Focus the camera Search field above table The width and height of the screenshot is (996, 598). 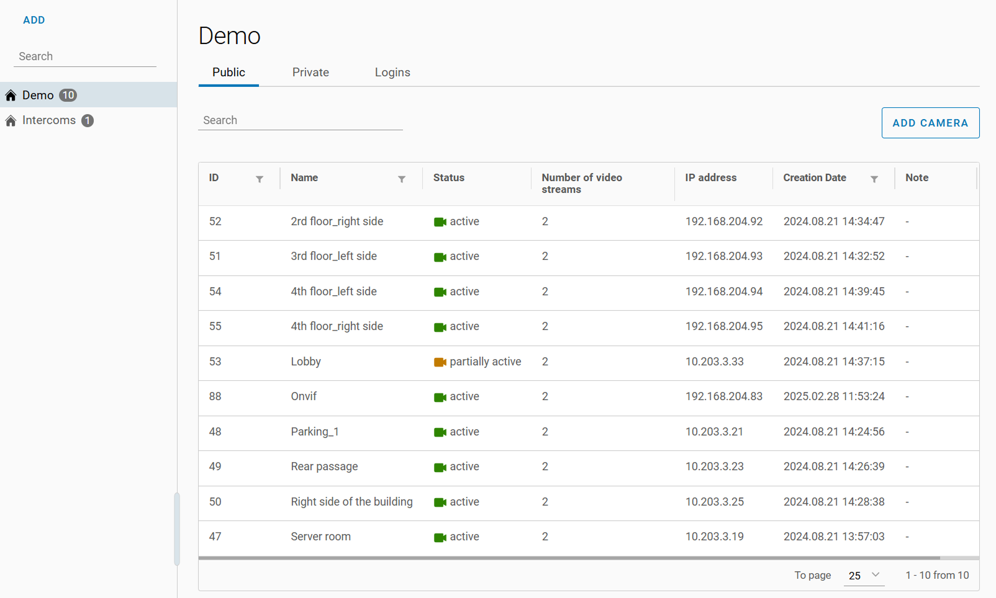coord(300,120)
